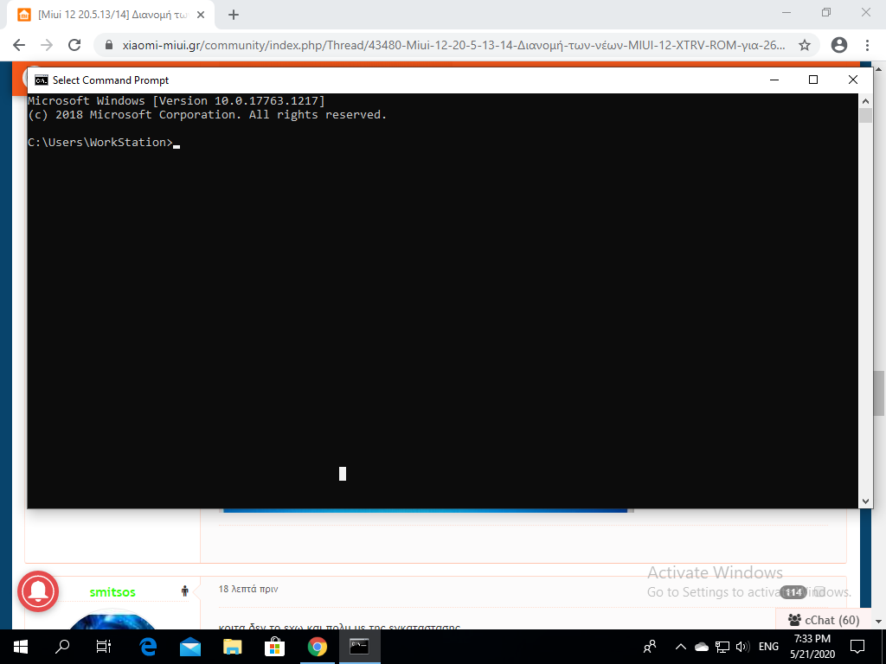Screen dimensions: 886x664
Task: Open File Explorer from taskbar
Action: click(x=232, y=647)
